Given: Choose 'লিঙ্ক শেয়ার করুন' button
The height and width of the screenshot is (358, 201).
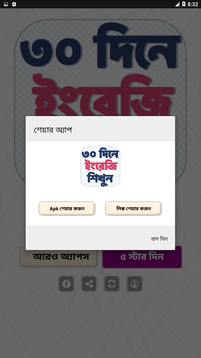Looking at the screenshot, I should (133, 208).
